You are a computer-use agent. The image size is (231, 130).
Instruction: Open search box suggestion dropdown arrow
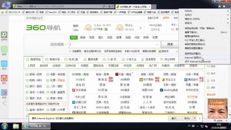pos(157,44)
